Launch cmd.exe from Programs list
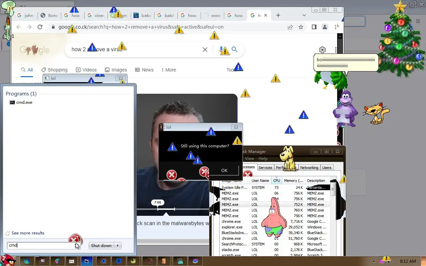 coord(21,102)
